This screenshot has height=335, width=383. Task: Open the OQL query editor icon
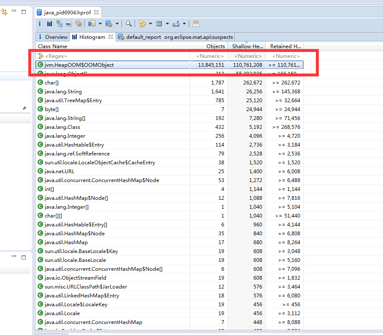[x=69, y=24]
